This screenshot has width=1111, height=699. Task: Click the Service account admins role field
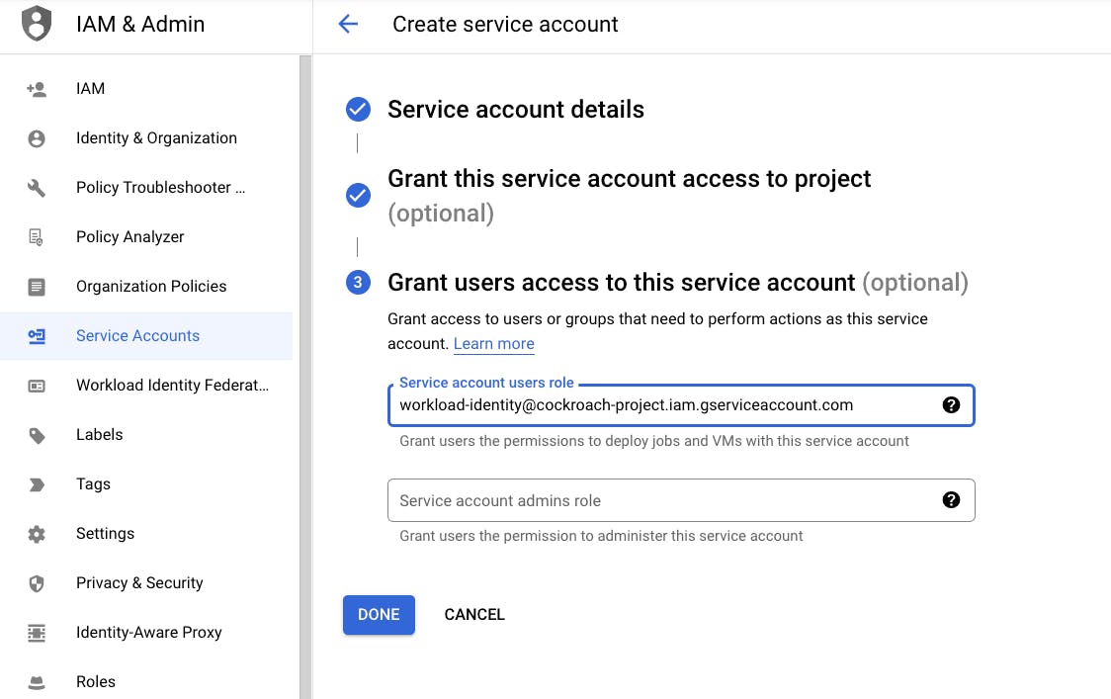coord(642,500)
